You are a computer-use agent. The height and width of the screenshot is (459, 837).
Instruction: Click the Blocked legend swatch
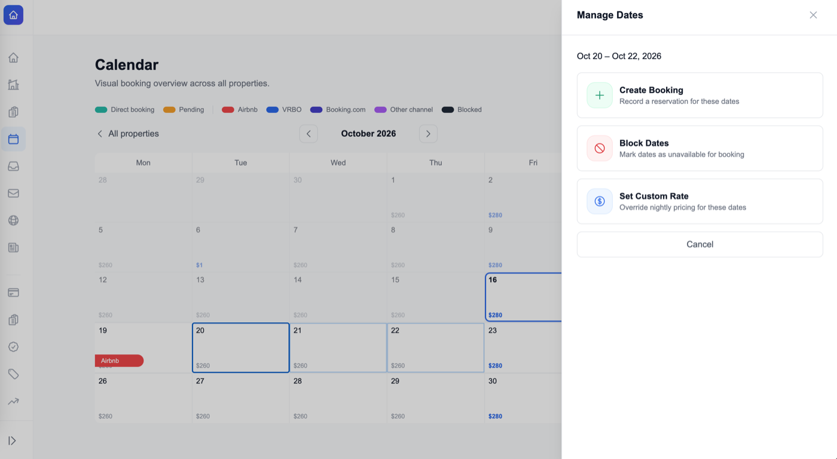(x=448, y=110)
